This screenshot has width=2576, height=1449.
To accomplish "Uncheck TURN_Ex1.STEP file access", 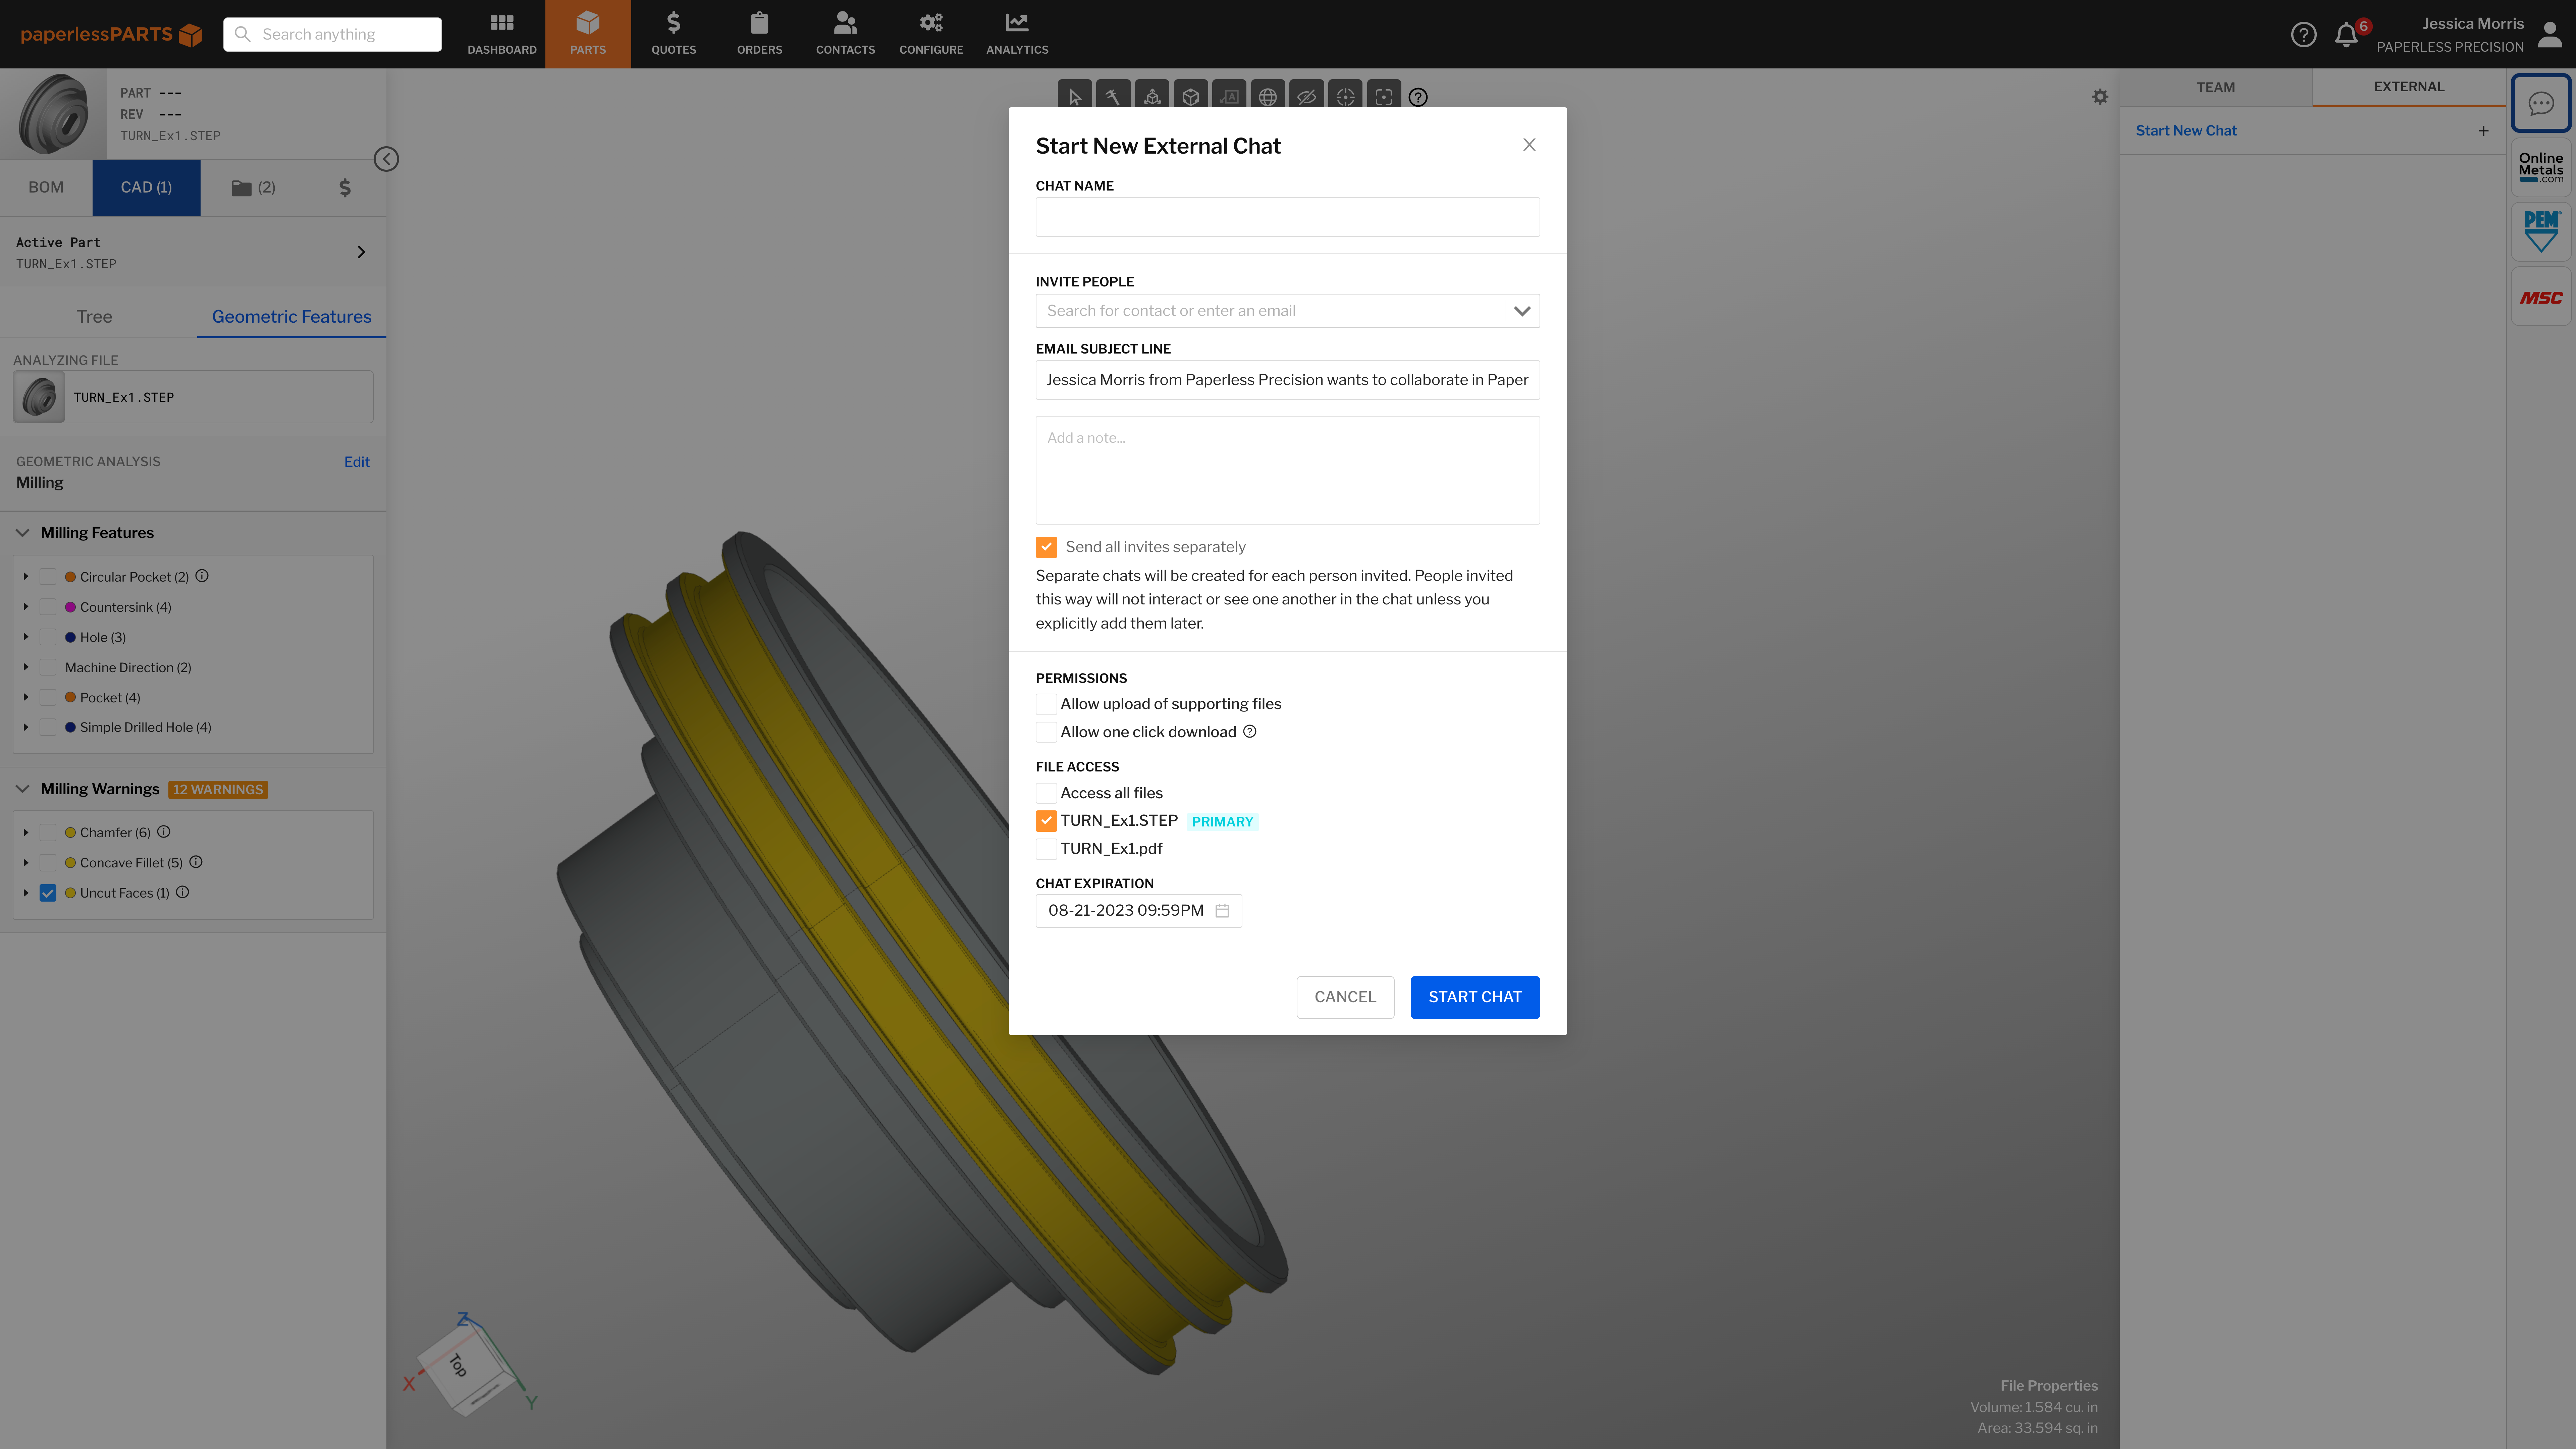I will click(1046, 821).
